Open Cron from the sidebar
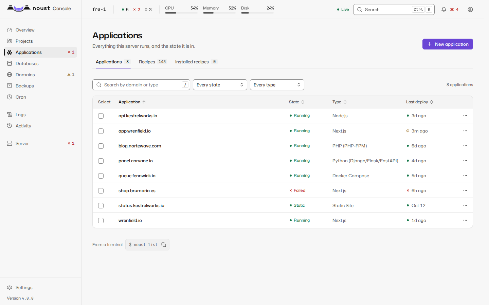The image size is (489, 305). (41, 97)
